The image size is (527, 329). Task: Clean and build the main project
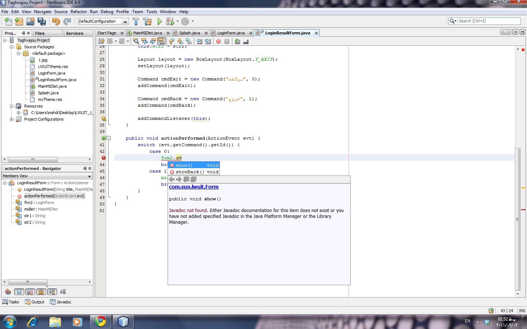pyautogui.click(x=147, y=22)
